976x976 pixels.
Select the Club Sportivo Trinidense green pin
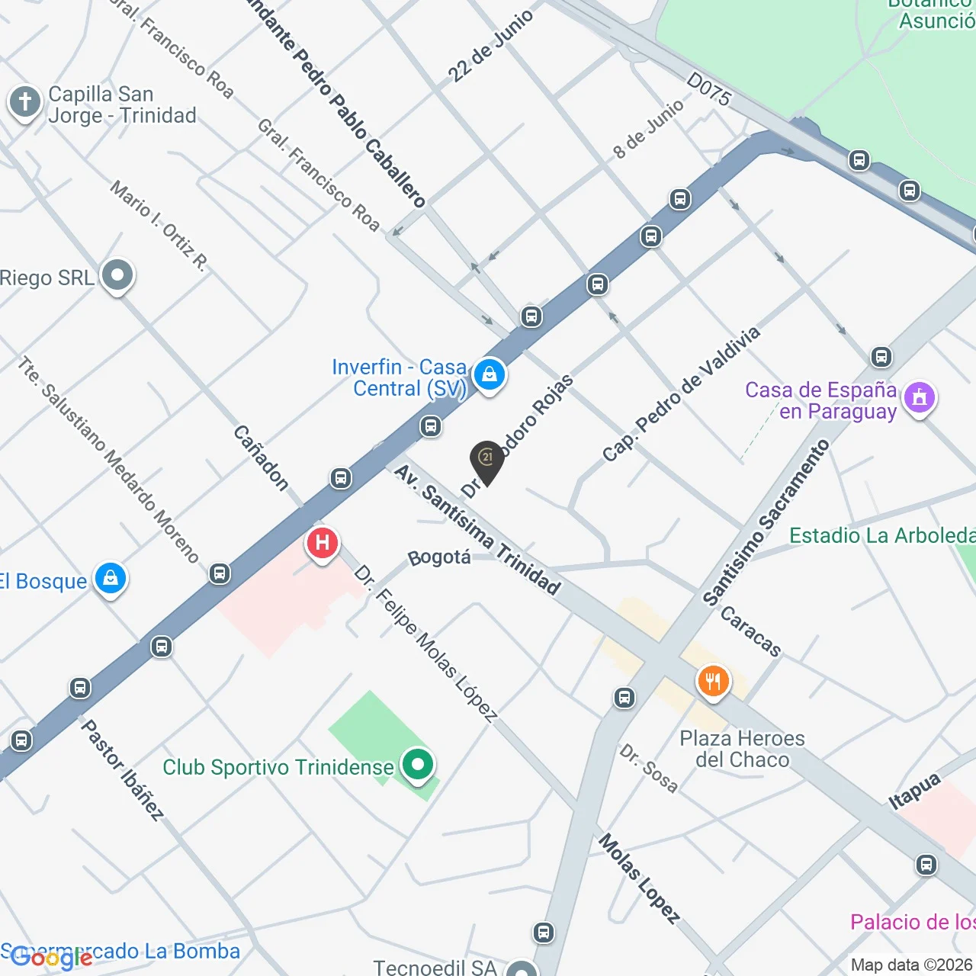click(x=417, y=766)
